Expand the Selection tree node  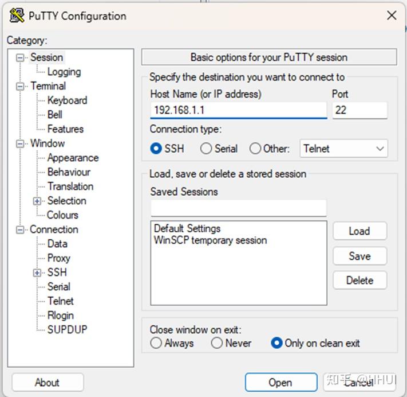(38, 201)
